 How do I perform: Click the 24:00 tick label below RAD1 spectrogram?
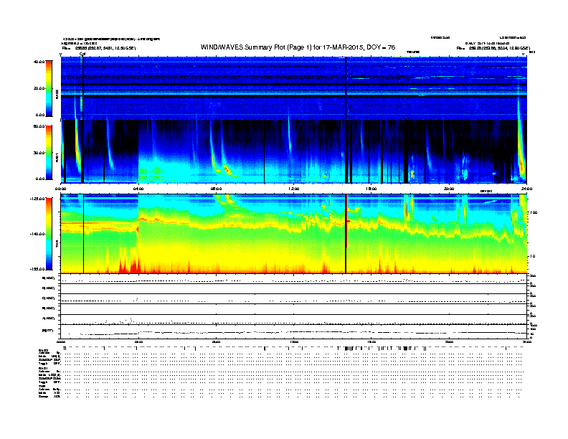526,189
